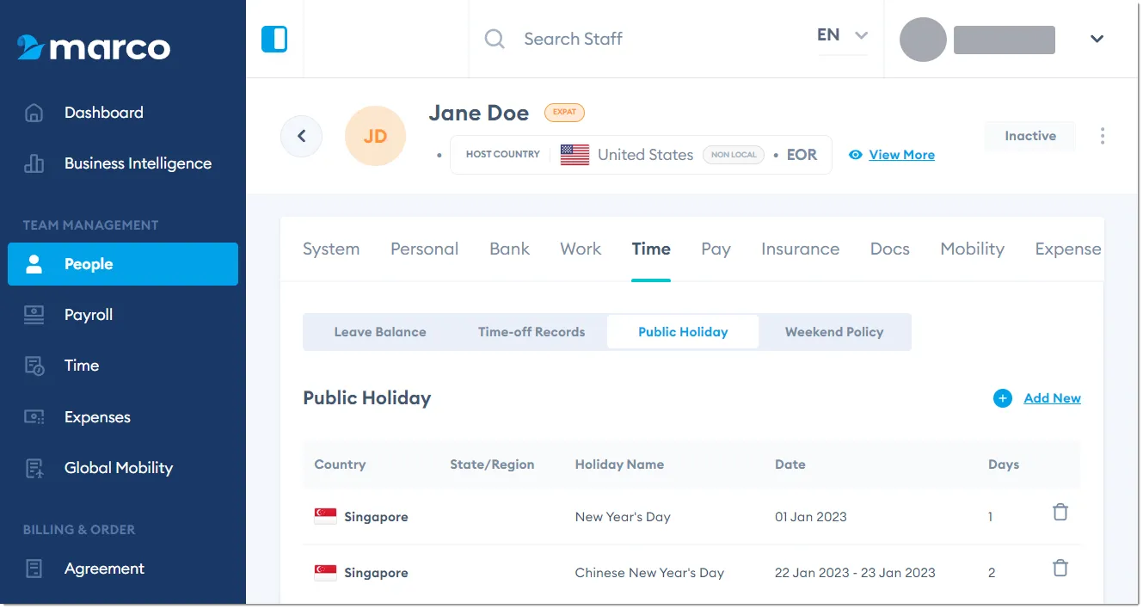Select the Public Holiday sub-tab

(683, 332)
